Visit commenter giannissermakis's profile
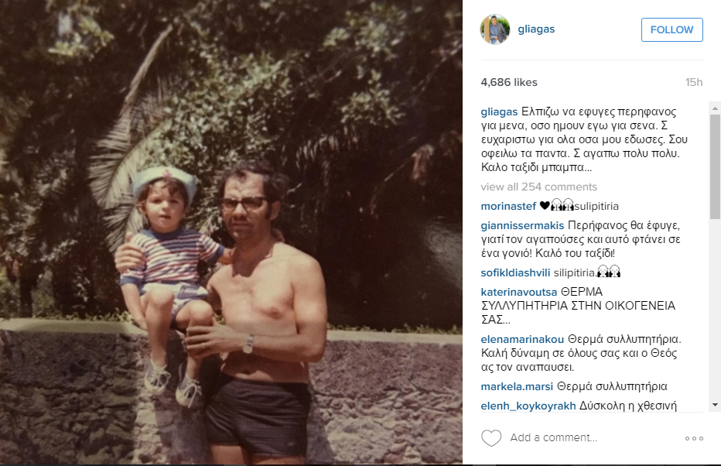 [x=522, y=225]
